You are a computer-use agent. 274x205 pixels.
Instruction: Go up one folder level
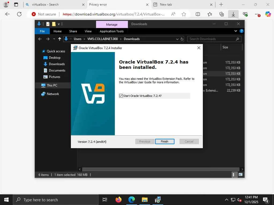click(60, 39)
